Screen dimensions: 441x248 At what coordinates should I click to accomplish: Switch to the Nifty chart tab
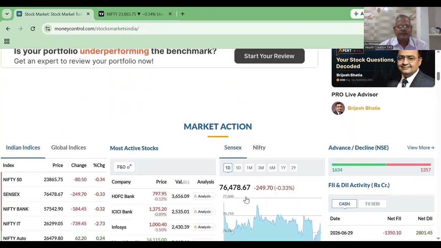click(x=259, y=147)
